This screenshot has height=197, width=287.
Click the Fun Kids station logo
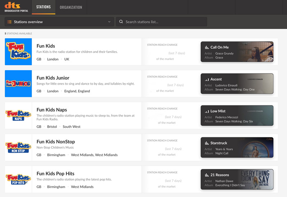pyautogui.click(x=18, y=52)
